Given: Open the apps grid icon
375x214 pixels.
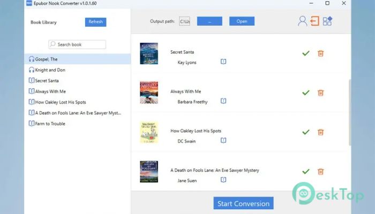Looking at the screenshot, I should click(x=327, y=21).
